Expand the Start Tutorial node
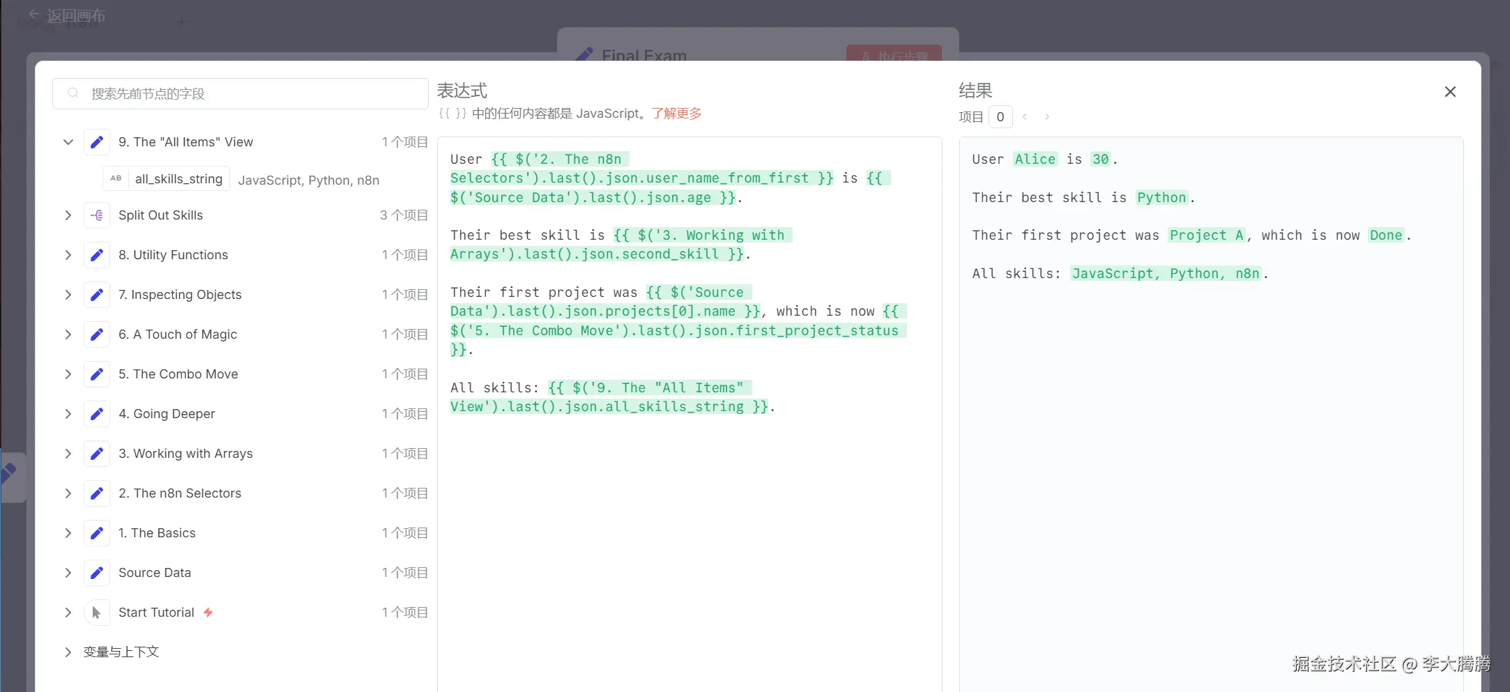 pos(68,613)
